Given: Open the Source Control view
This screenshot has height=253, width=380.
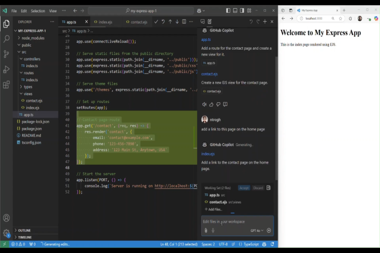Looking at the screenshot, I should pyautogui.click(x=6, y=54).
